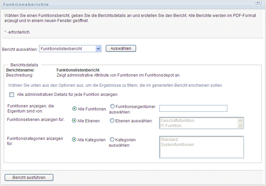
Task: Click the Berichtsdetails group label
Action: [24, 65]
